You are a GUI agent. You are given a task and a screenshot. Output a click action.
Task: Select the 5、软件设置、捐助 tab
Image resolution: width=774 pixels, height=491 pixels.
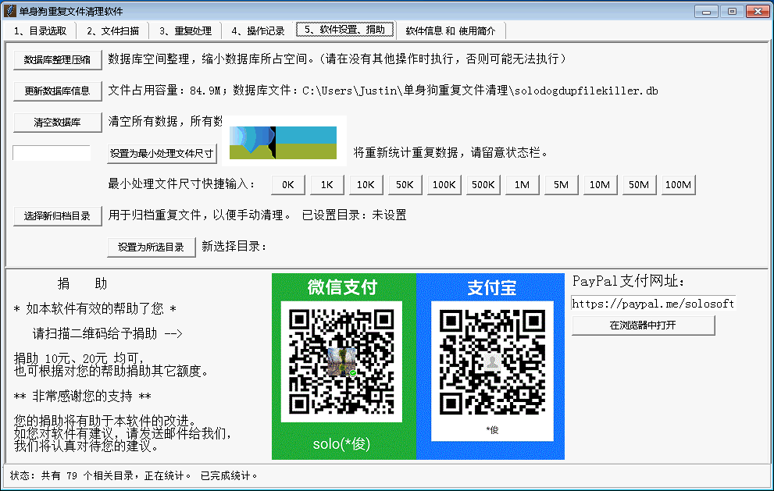(344, 30)
